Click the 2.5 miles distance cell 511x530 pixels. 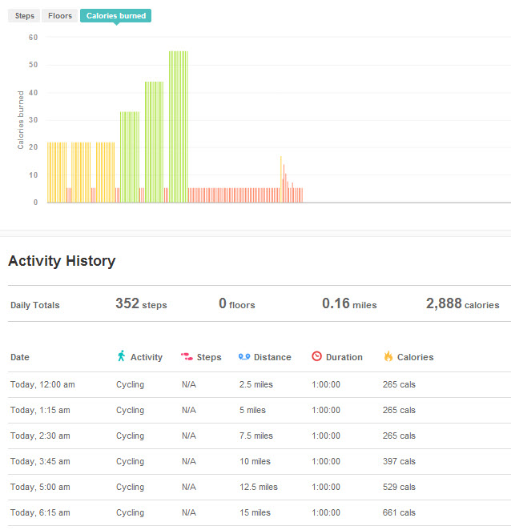tap(256, 384)
